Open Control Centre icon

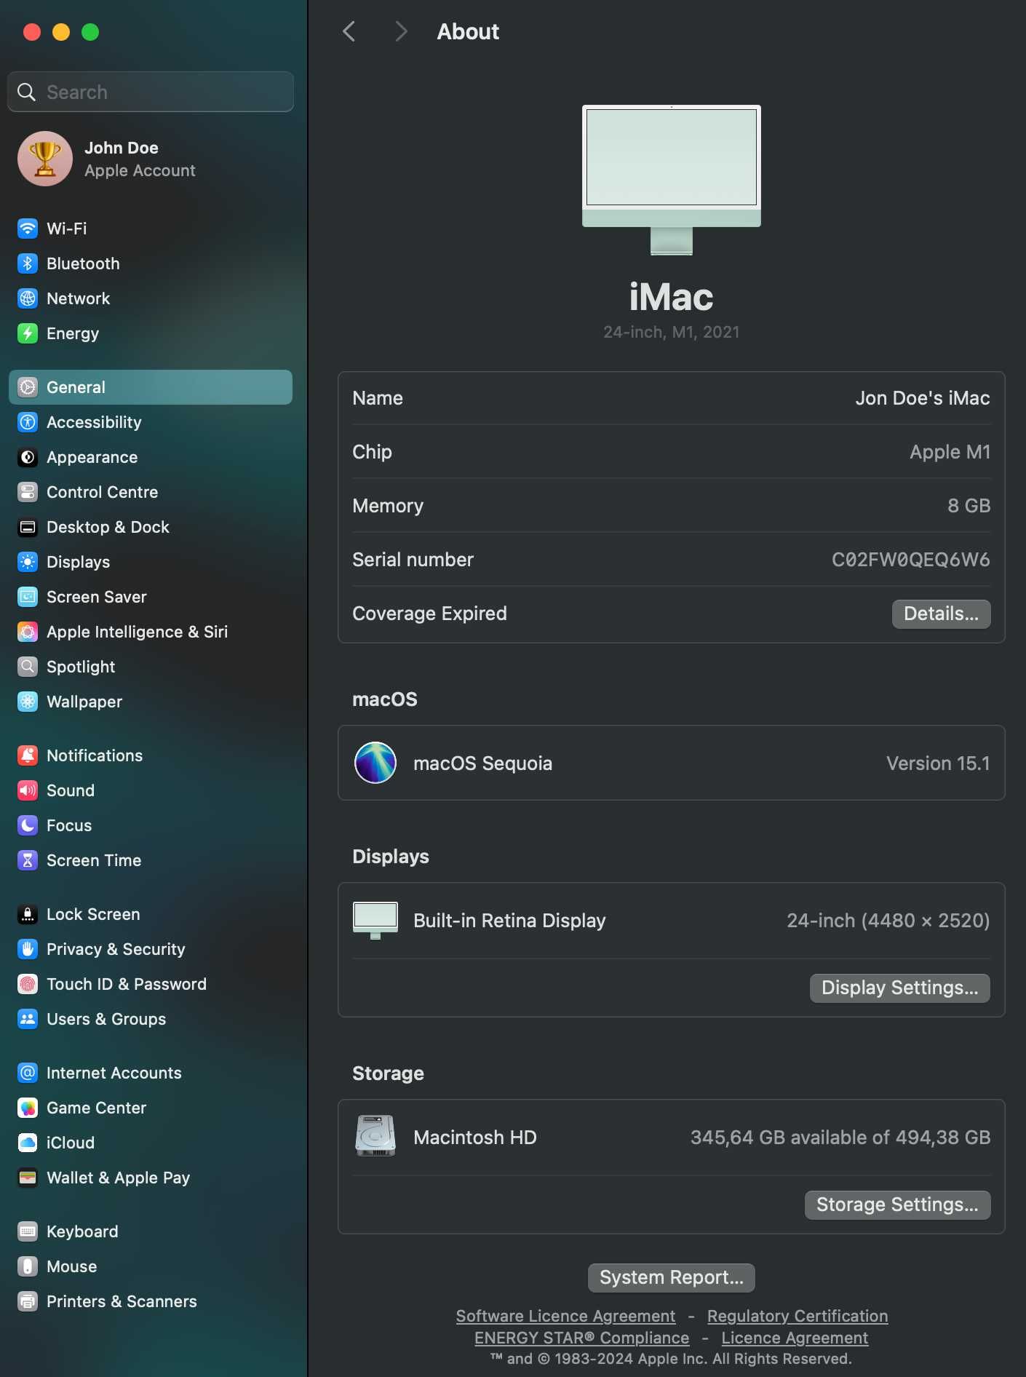click(x=28, y=492)
